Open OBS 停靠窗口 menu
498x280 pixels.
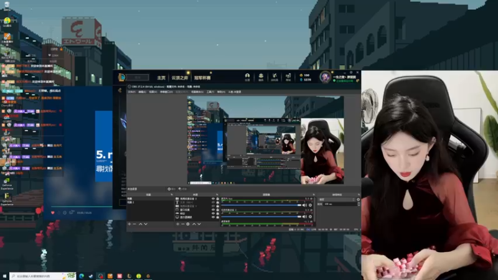pyautogui.click(x=166, y=91)
